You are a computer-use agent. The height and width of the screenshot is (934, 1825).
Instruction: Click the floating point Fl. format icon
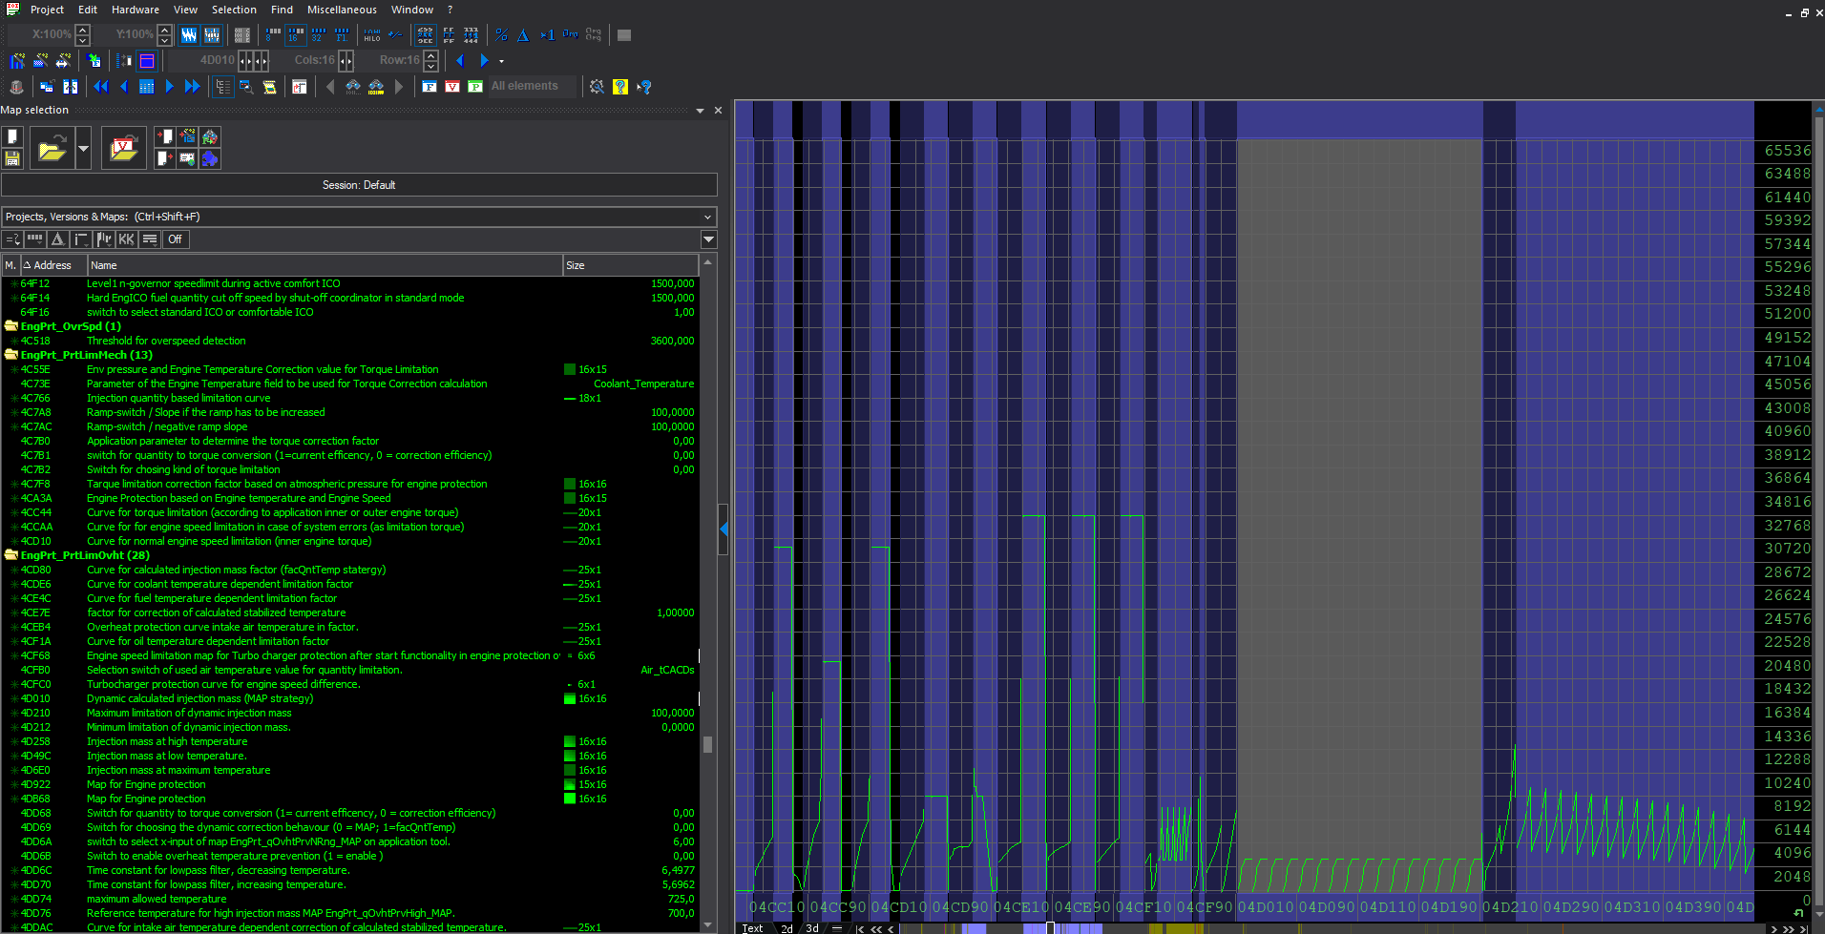[x=342, y=35]
